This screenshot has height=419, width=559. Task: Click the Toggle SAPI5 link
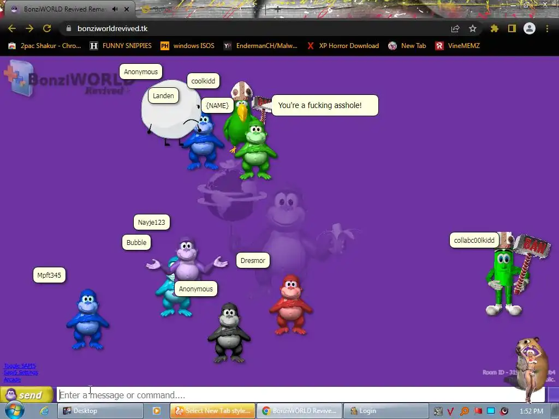click(20, 366)
